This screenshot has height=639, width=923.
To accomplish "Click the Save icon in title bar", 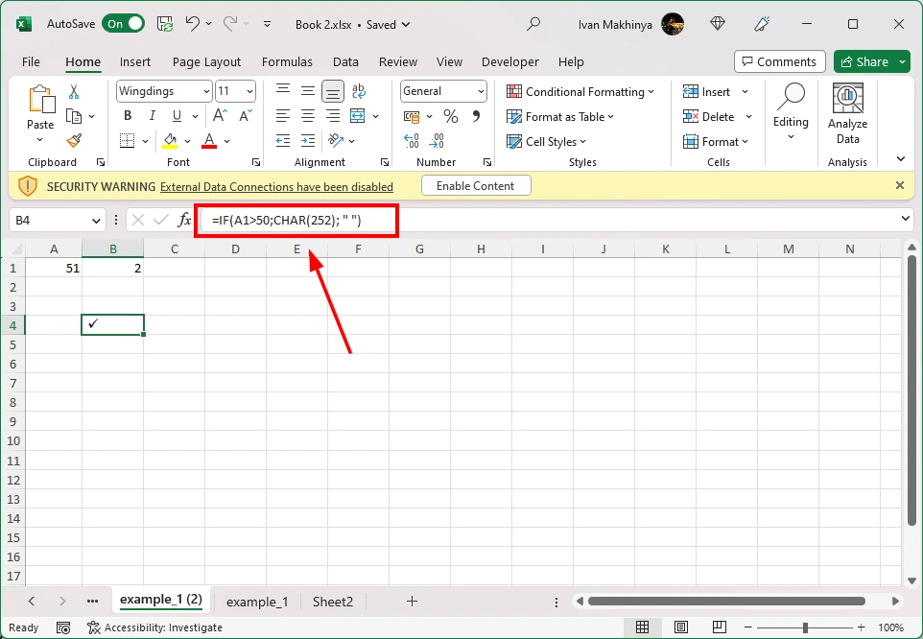I will point(165,24).
